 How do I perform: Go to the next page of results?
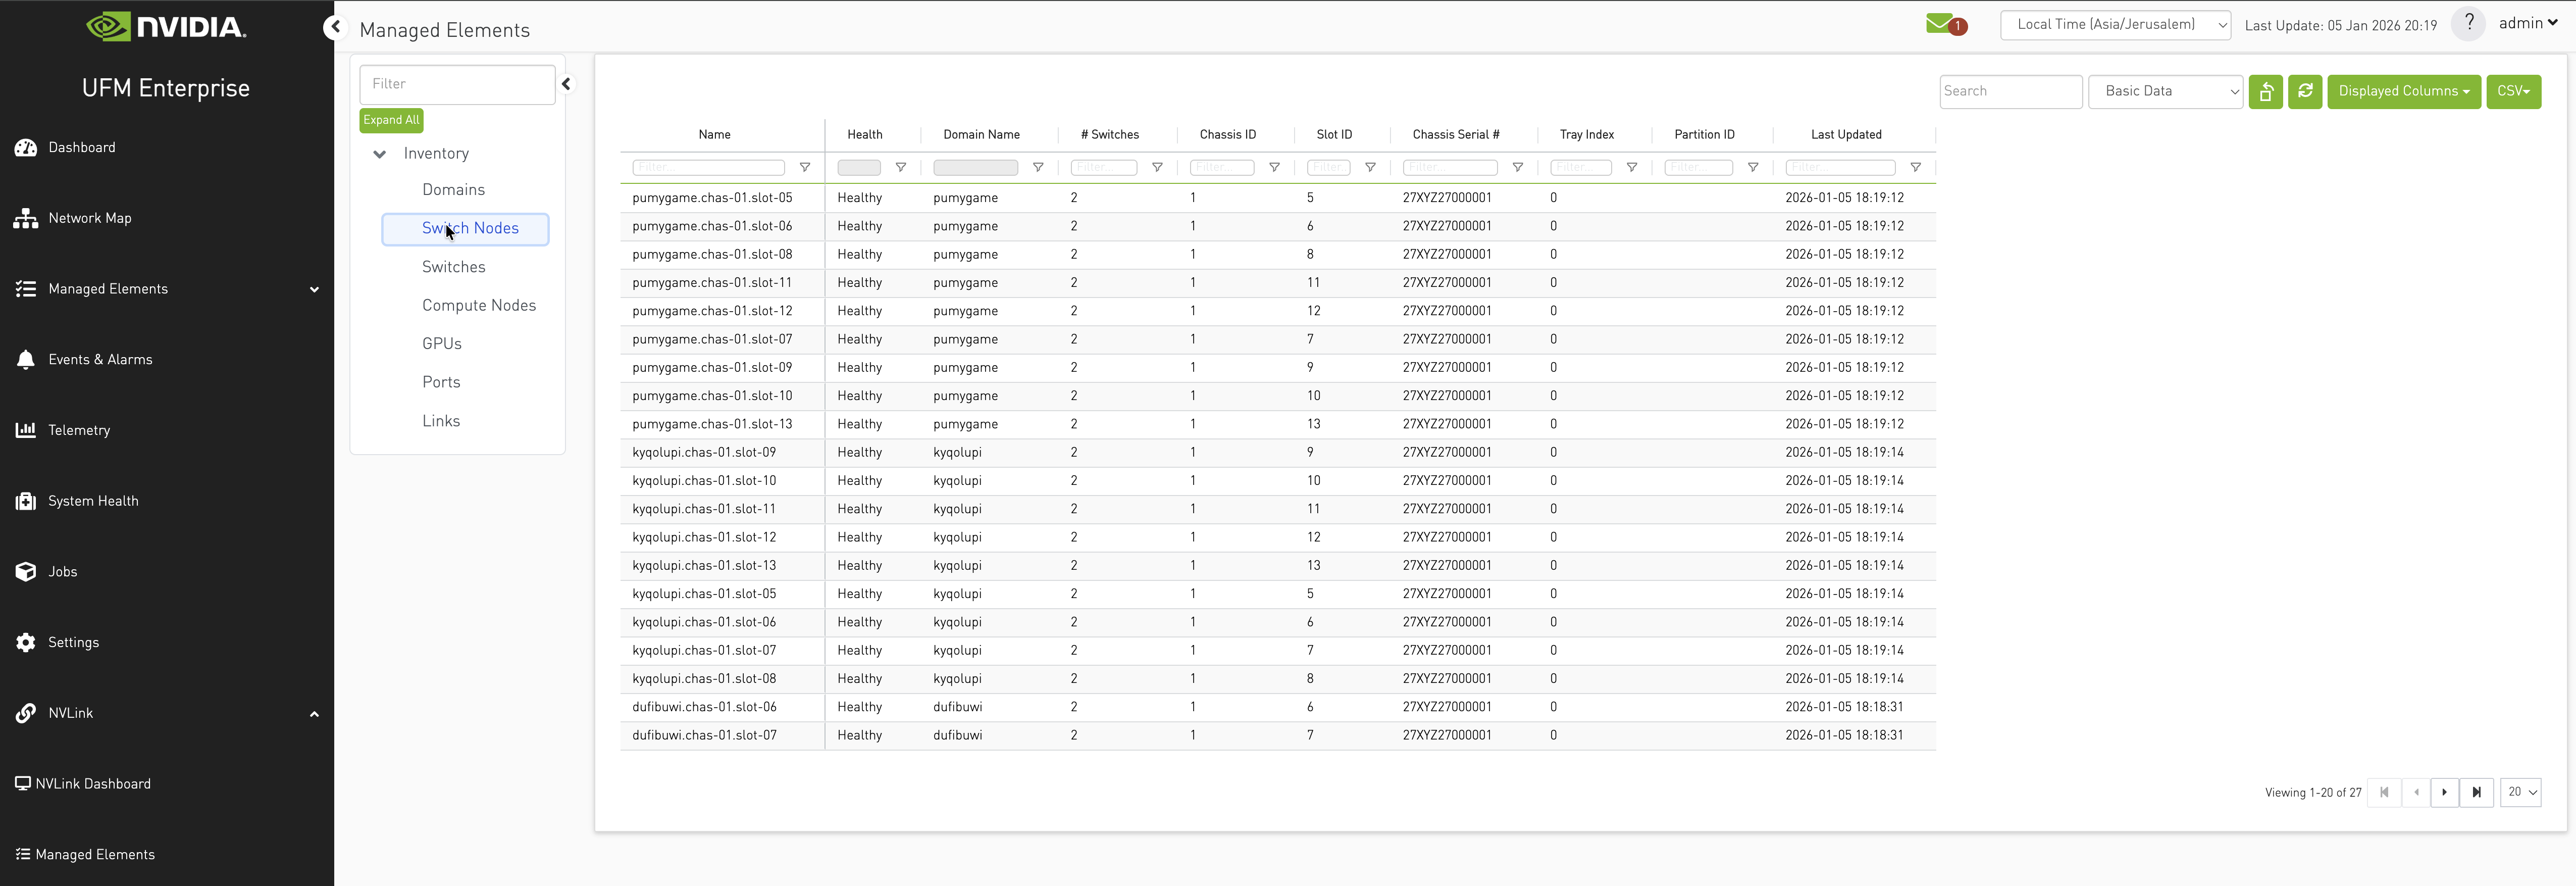(x=2444, y=792)
